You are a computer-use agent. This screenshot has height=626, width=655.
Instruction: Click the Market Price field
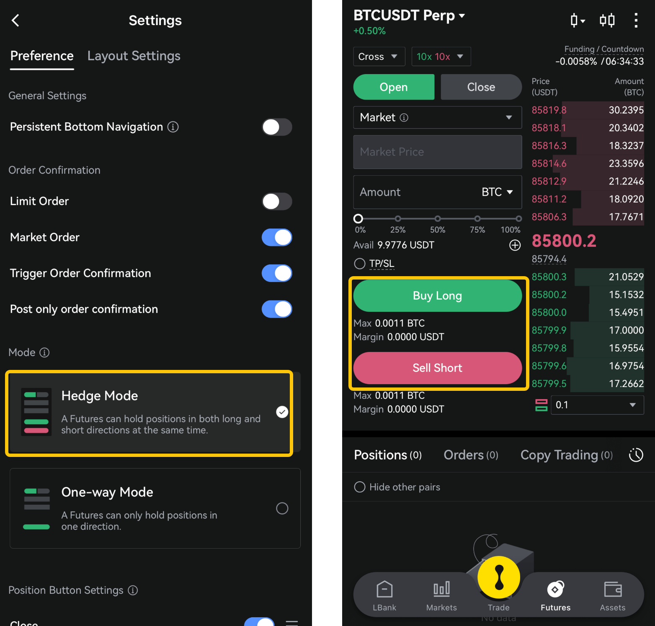pos(438,152)
